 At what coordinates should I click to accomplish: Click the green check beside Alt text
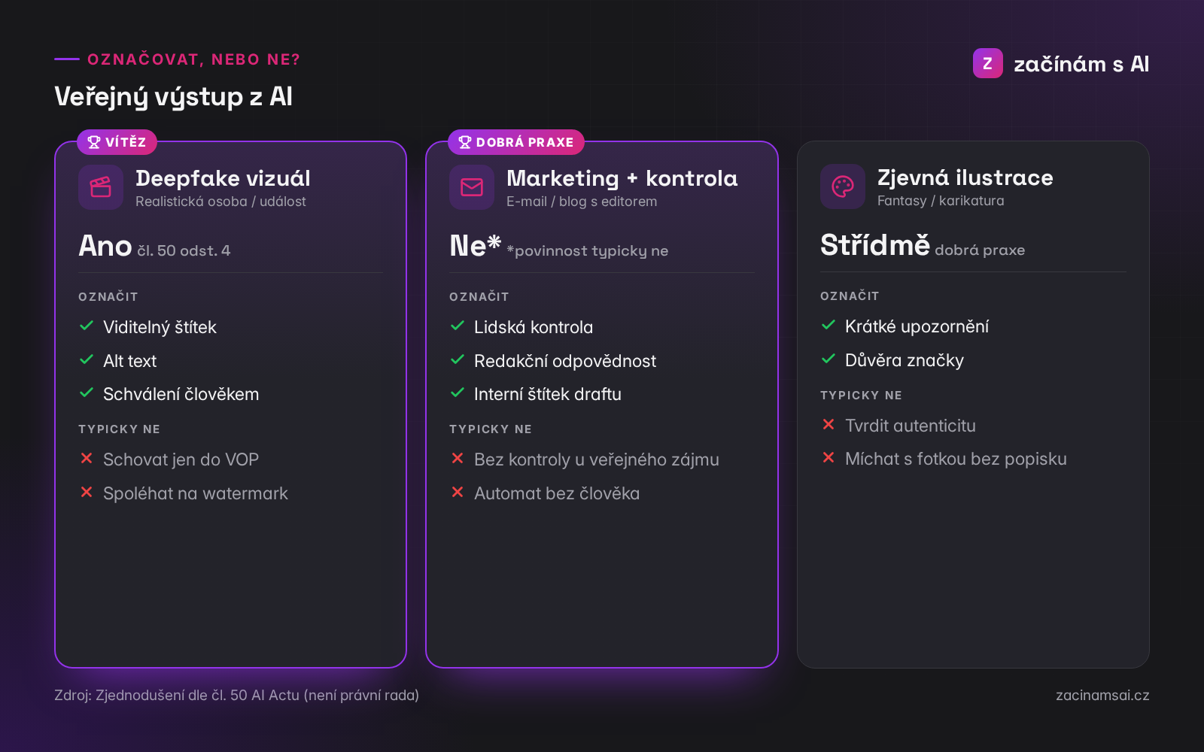(x=87, y=359)
